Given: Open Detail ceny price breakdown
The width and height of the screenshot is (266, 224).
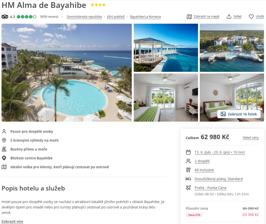Looking at the screenshot, I should (251, 137).
